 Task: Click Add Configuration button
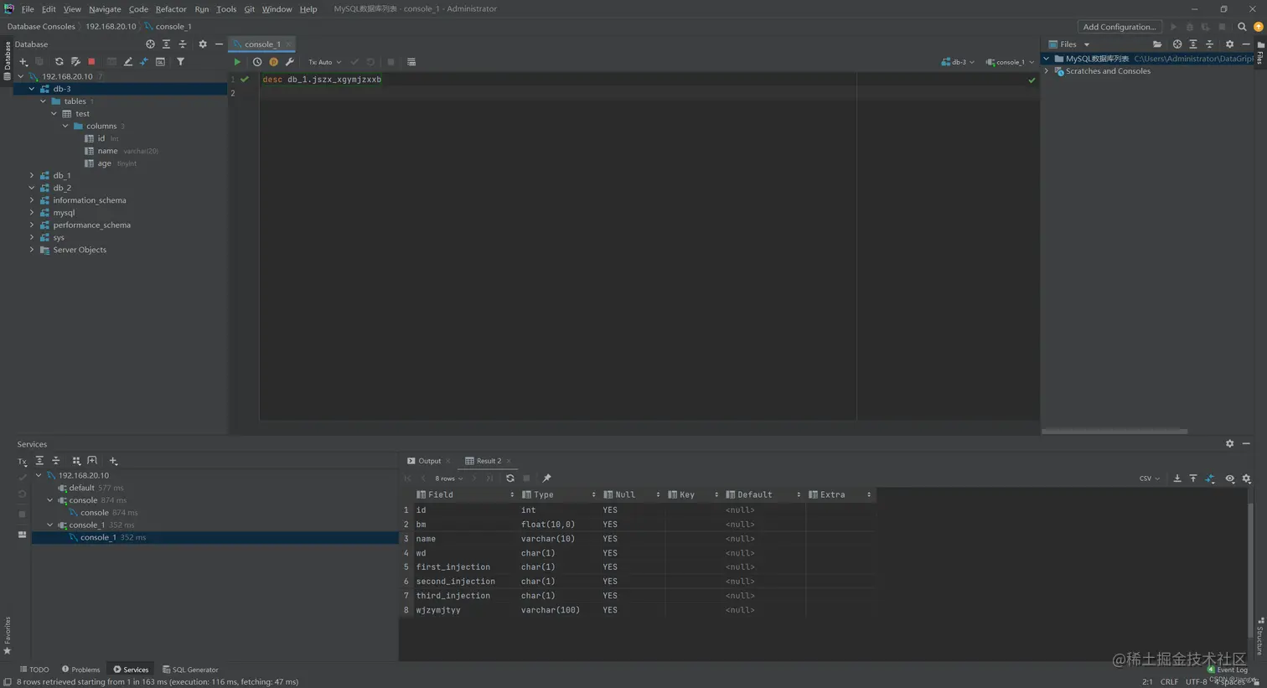pos(1120,27)
